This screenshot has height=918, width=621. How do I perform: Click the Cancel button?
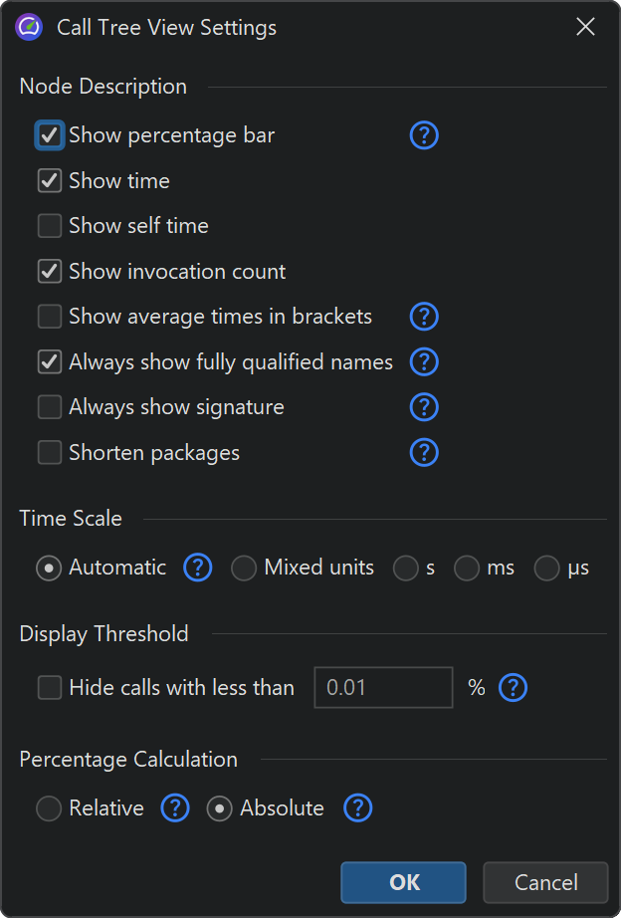point(545,882)
